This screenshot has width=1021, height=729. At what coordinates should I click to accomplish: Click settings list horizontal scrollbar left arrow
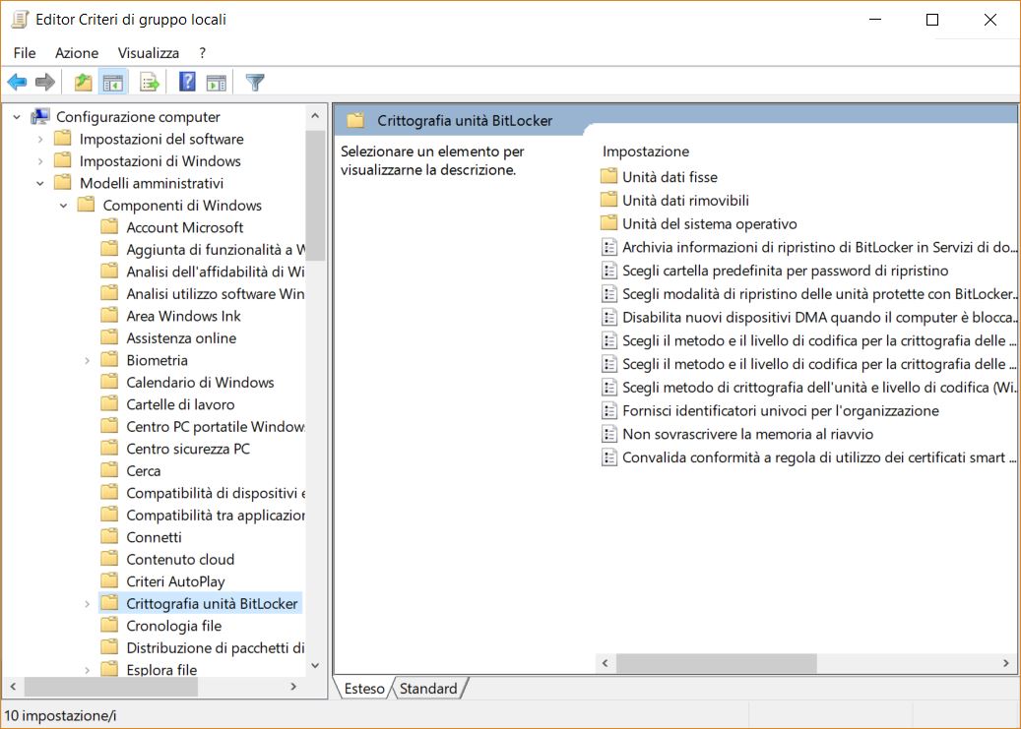coord(605,663)
